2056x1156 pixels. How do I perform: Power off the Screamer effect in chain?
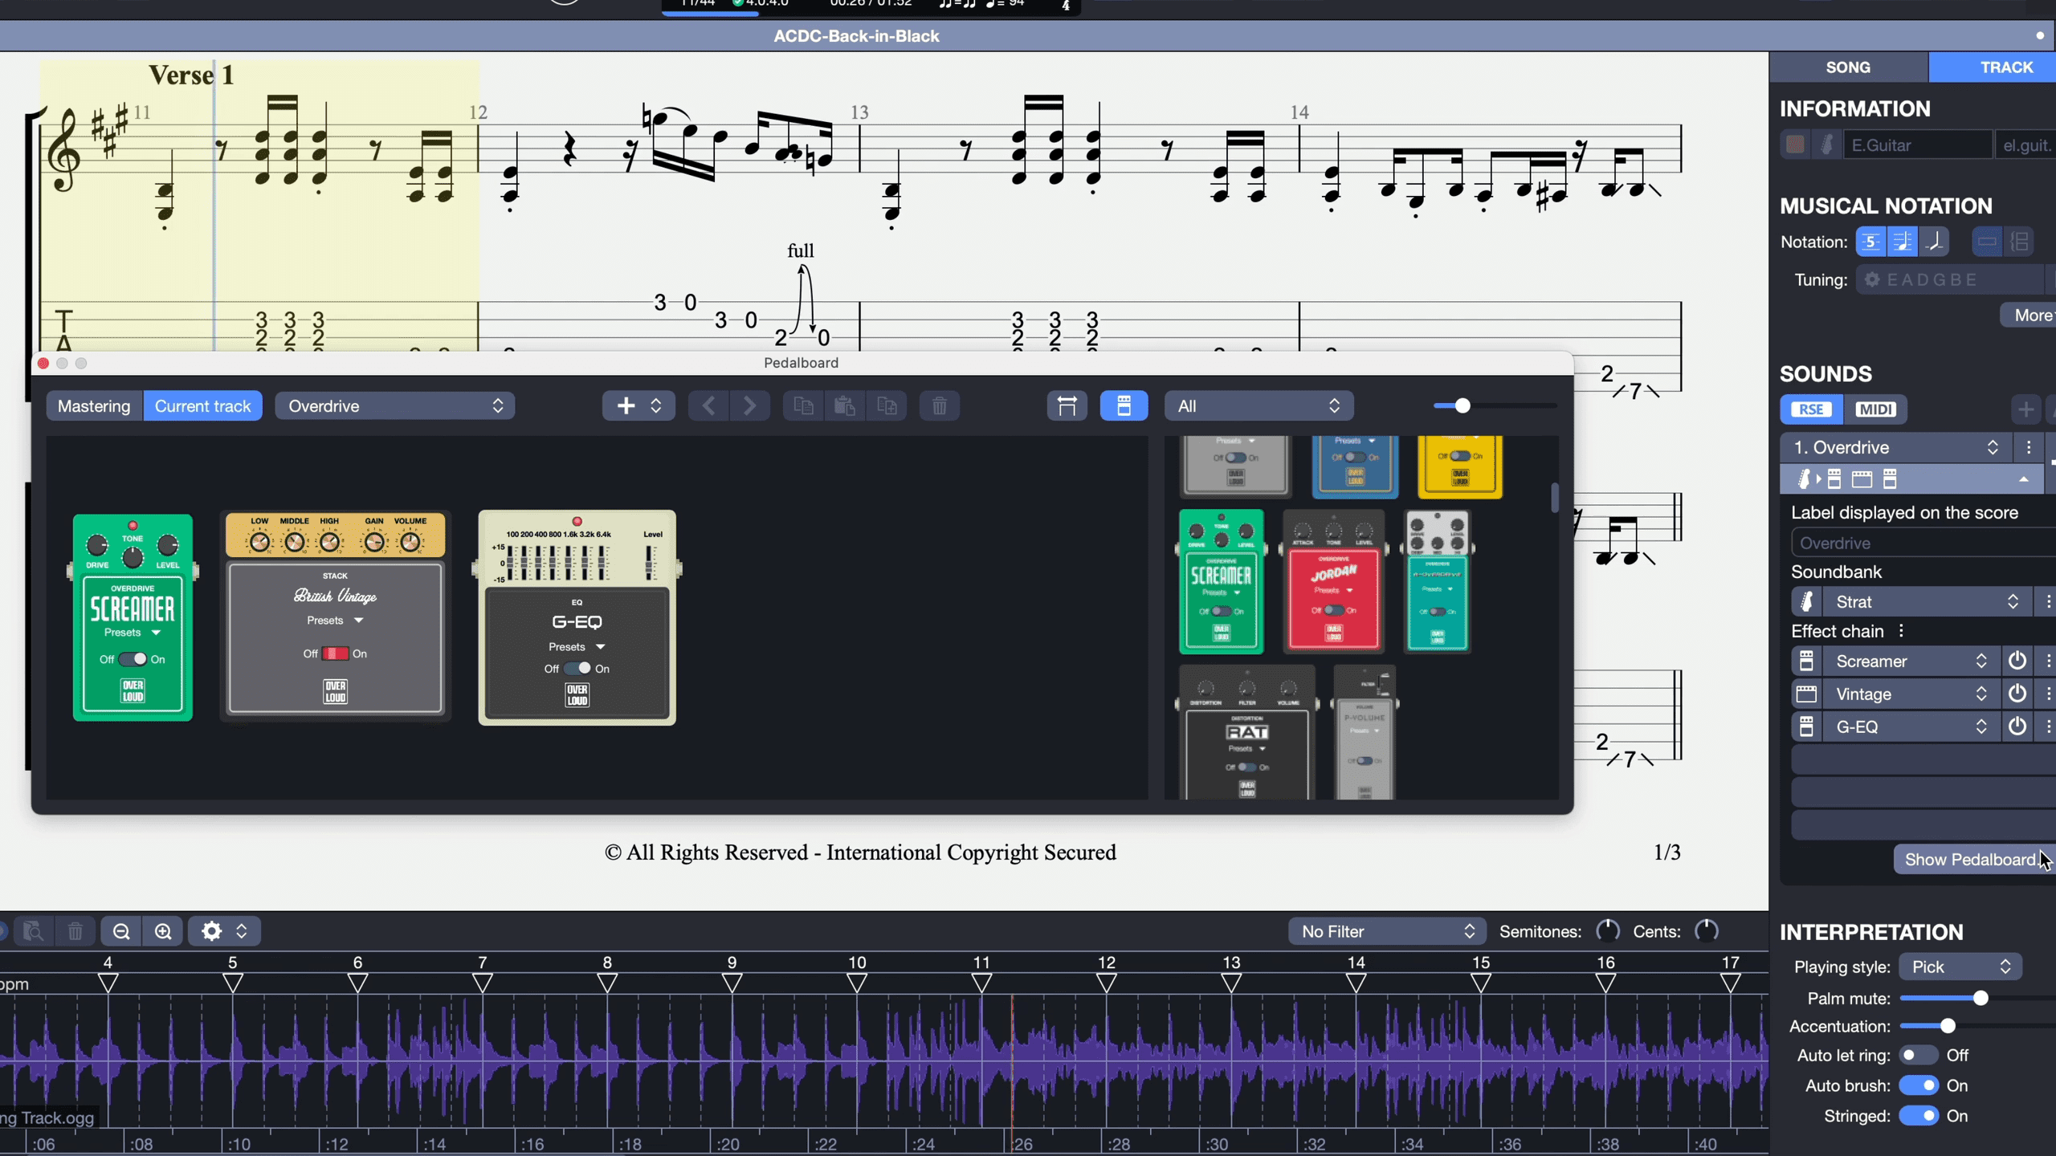click(2017, 661)
